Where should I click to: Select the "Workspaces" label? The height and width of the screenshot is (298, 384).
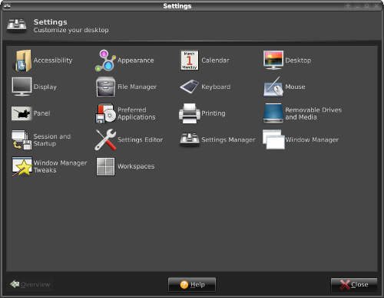point(136,166)
